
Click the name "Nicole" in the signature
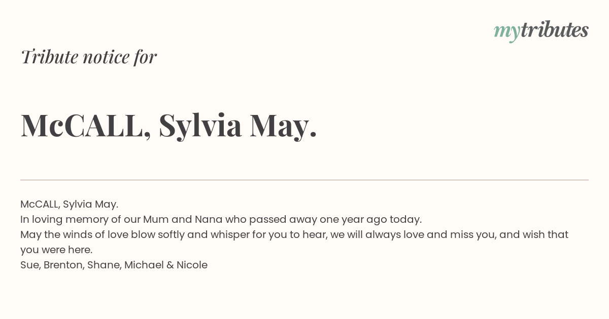click(x=192, y=265)
